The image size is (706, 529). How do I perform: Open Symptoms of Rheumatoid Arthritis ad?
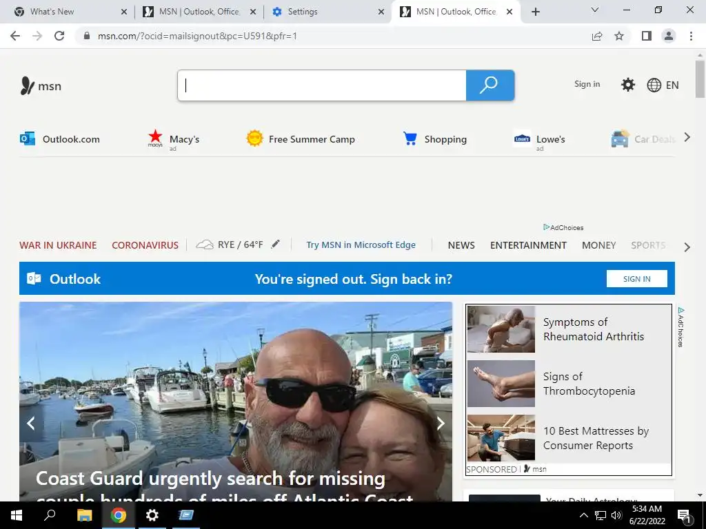[594, 329]
